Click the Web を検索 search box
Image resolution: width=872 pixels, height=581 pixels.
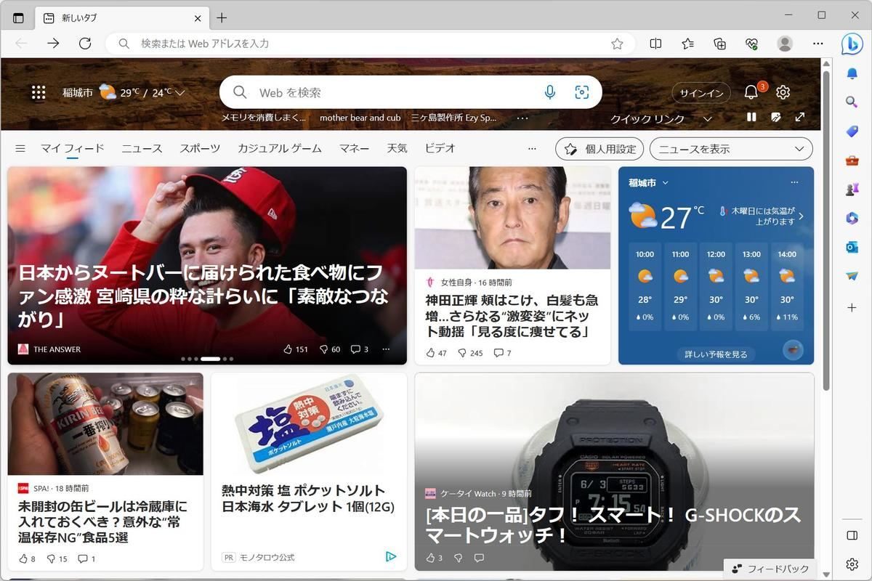click(x=411, y=92)
